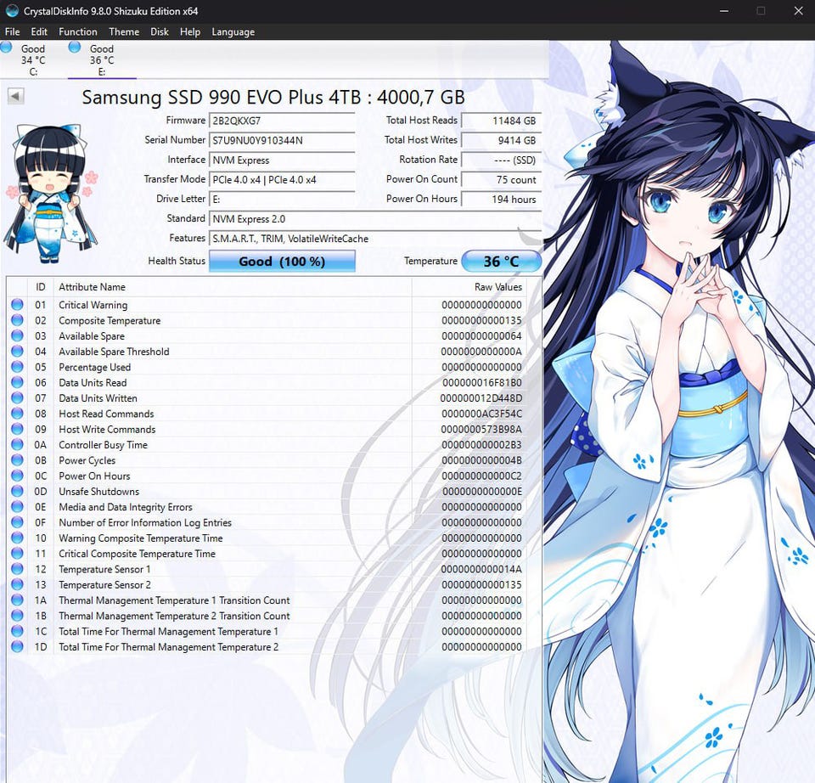The height and width of the screenshot is (783, 815).
Task: Click status icon for Unsafe Shutdowns row
Action: (x=17, y=492)
